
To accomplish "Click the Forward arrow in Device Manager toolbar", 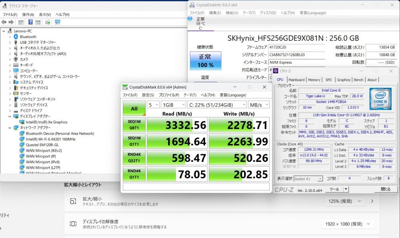I will 11,22.
